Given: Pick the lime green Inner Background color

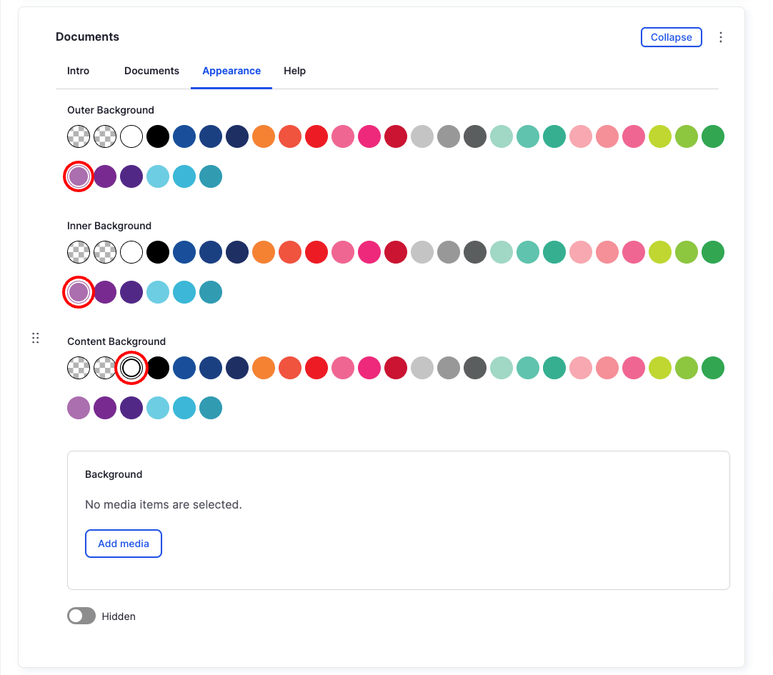Looking at the screenshot, I should click(660, 251).
